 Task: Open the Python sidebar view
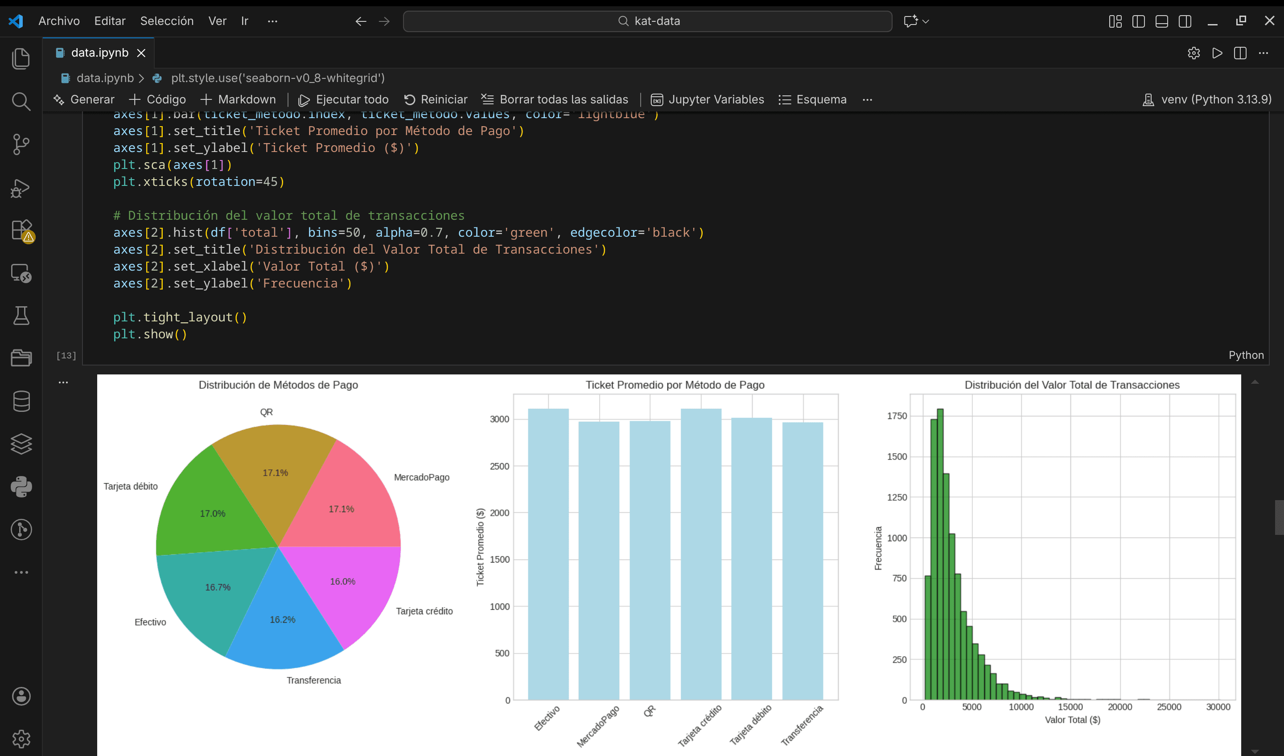point(21,486)
